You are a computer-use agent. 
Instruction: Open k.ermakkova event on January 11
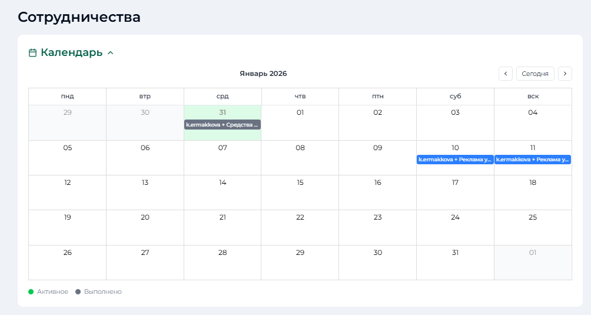click(533, 160)
